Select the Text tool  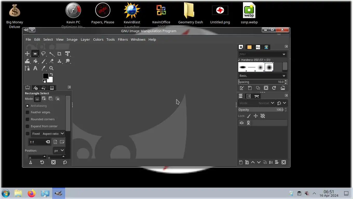pos(35,68)
